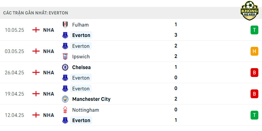Click Everton crest in the Fulham match
This screenshot has height=131, width=262.
(65, 35)
